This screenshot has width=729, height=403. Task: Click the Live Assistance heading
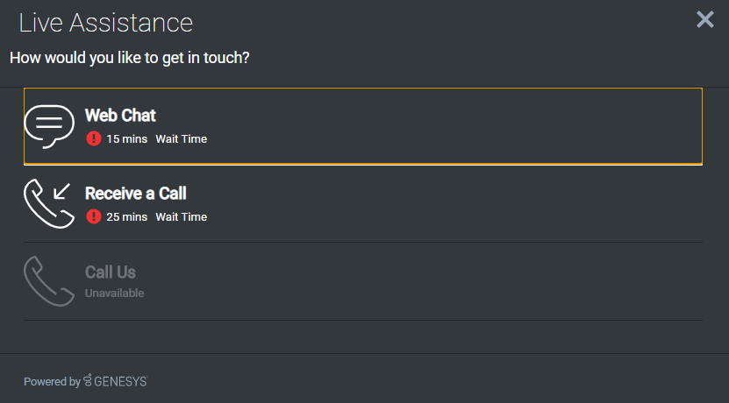[x=105, y=23]
